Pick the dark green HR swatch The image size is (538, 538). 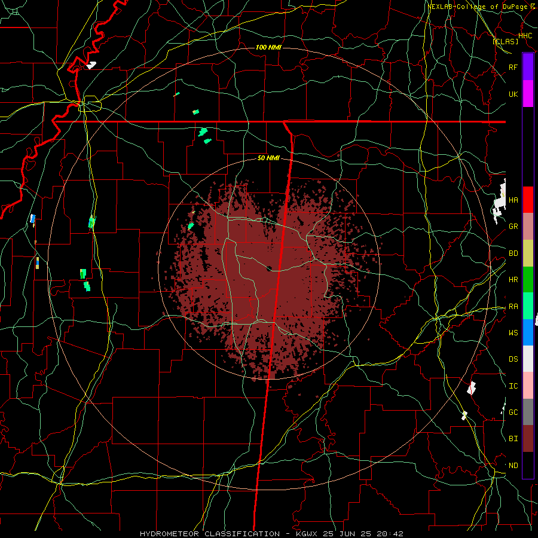pos(528,279)
